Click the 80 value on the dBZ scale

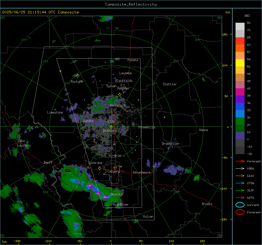pos(249,23)
